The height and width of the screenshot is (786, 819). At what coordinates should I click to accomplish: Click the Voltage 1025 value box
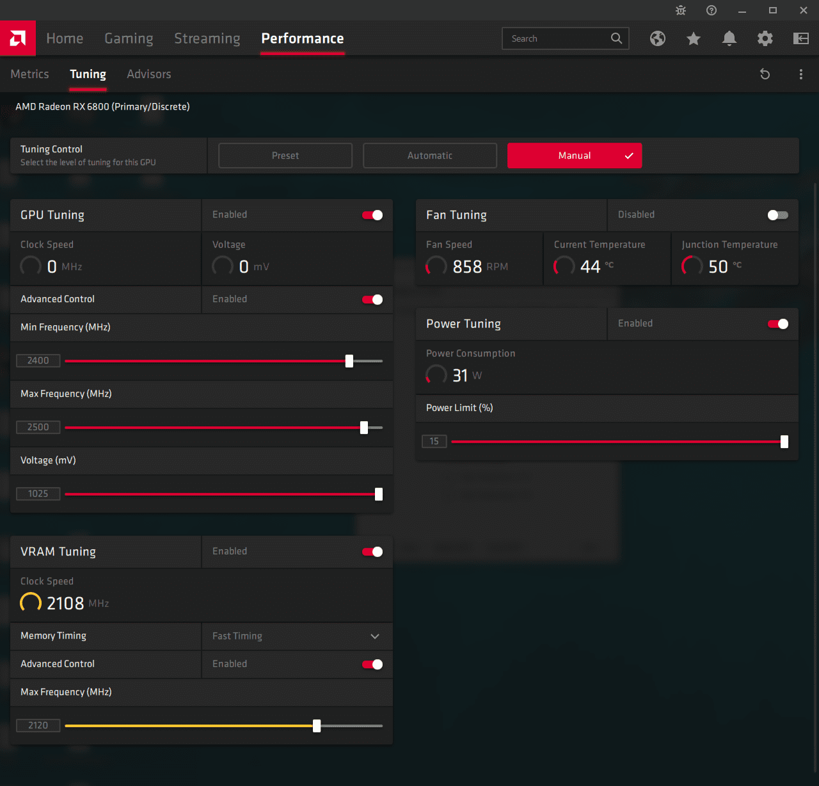pos(38,494)
